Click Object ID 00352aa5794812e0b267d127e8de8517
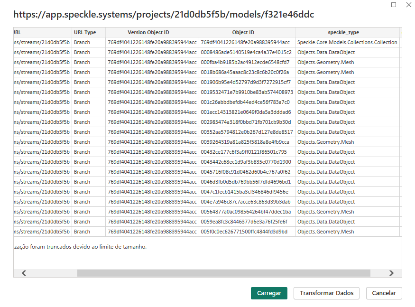The width and height of the screenshot is (415, 307). (x=247, y=132)
